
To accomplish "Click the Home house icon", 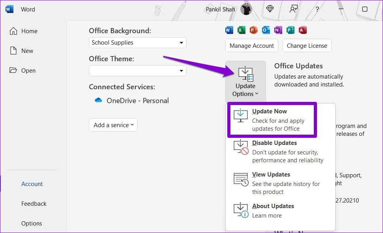I will tap(13, 31).
